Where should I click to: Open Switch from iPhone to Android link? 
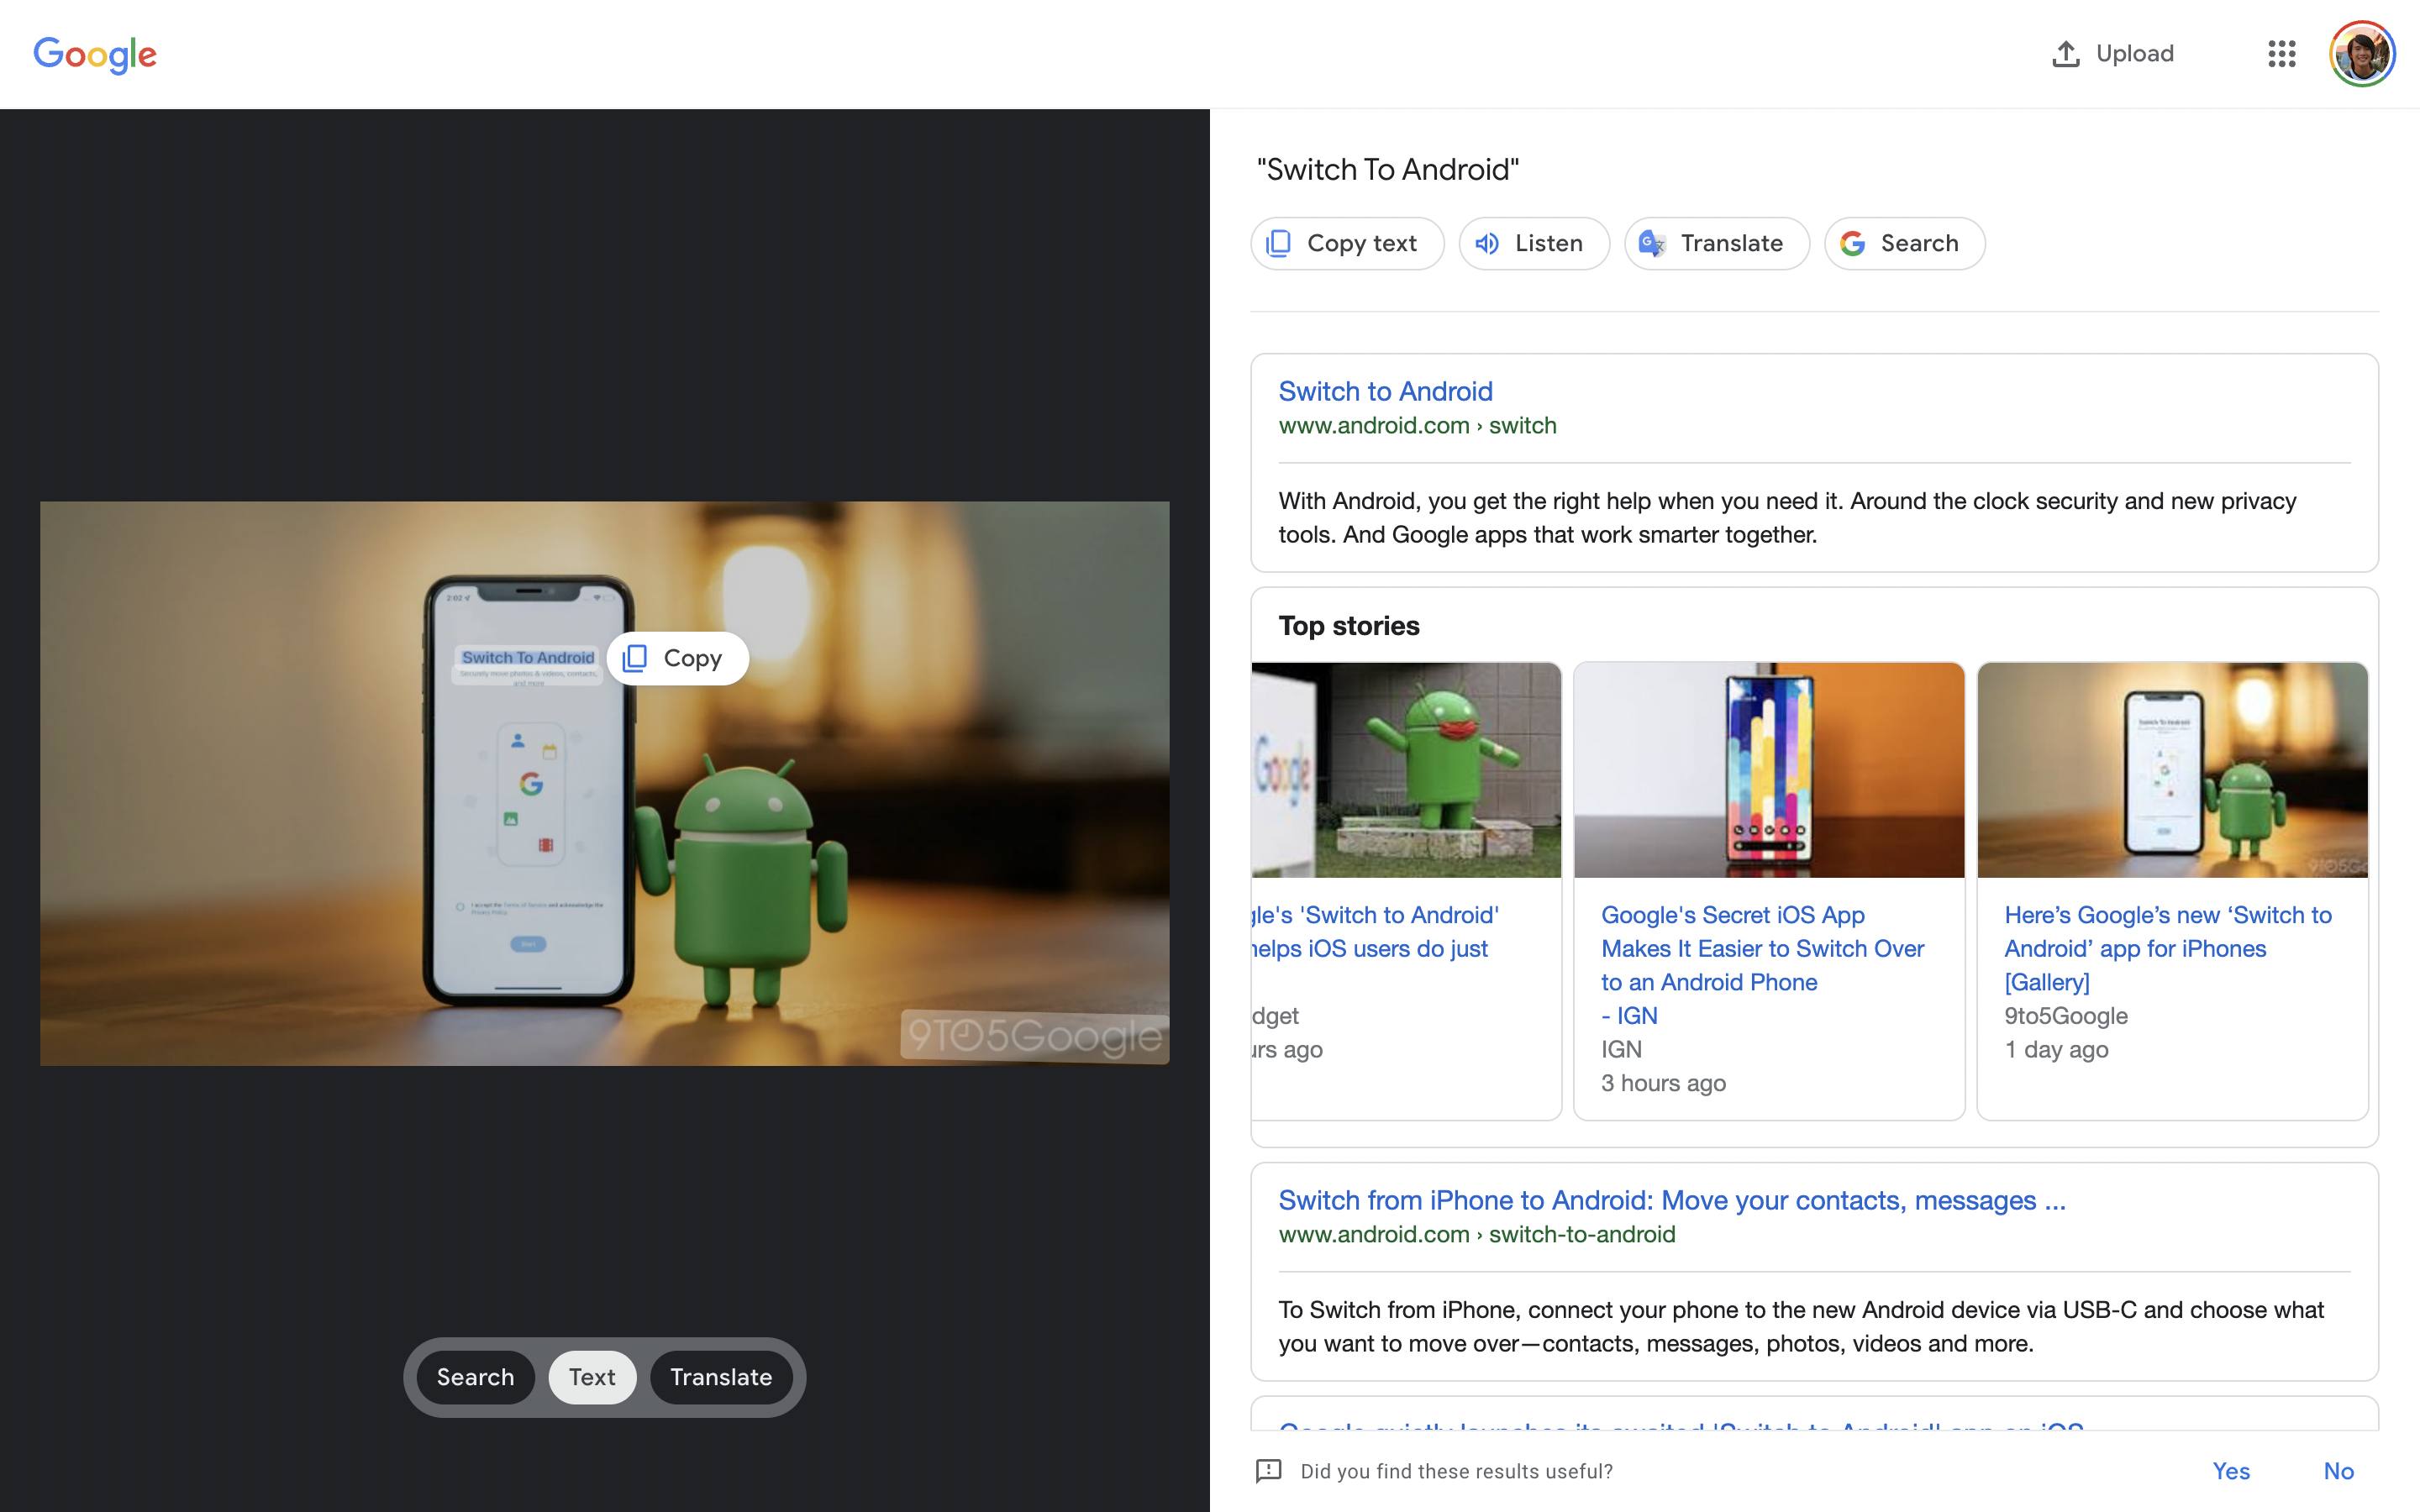tap(1671, 1200)
